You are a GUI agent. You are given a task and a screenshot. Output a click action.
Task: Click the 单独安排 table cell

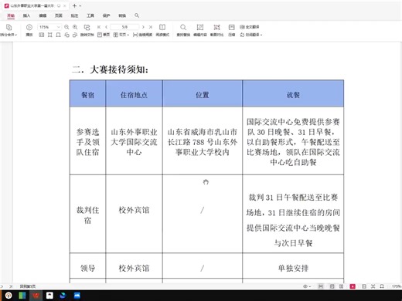coord(293,265)
